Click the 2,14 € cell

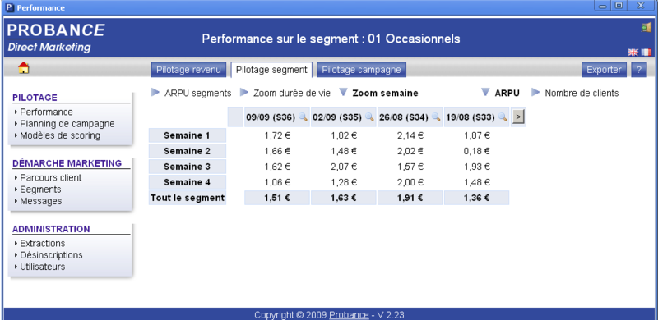410,135
